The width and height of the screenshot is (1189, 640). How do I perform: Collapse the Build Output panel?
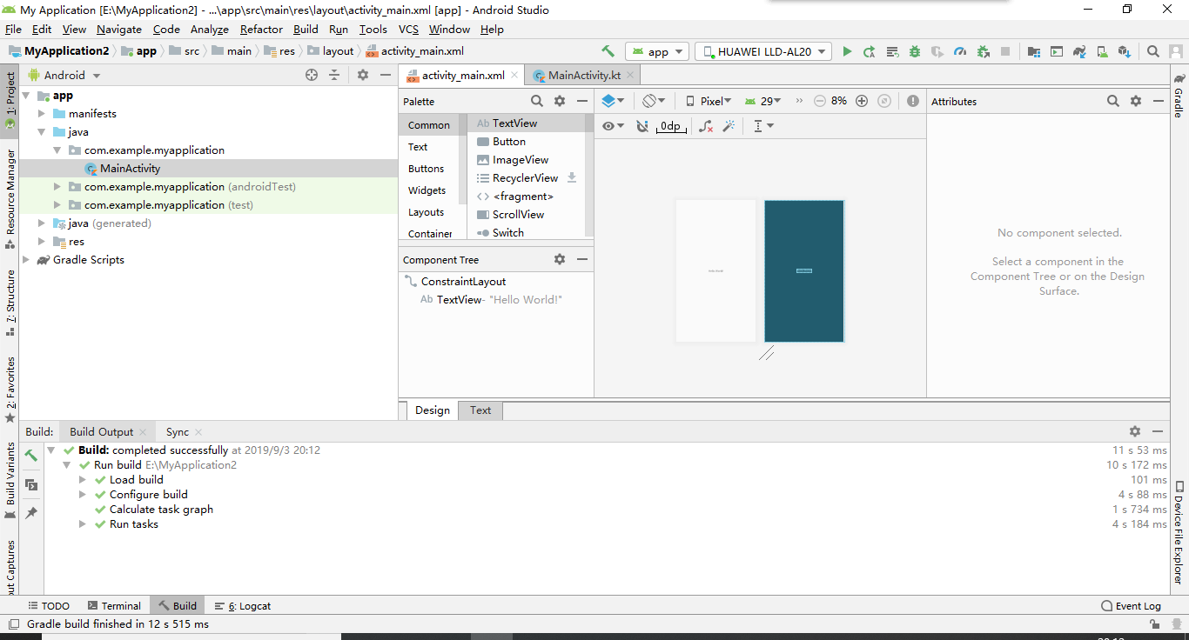tap(1158, 430)
